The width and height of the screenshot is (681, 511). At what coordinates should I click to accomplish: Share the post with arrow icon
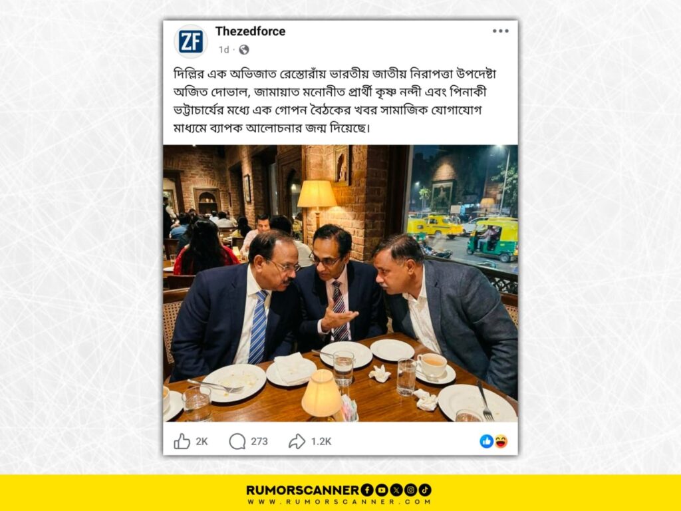[x=297, y=442]
